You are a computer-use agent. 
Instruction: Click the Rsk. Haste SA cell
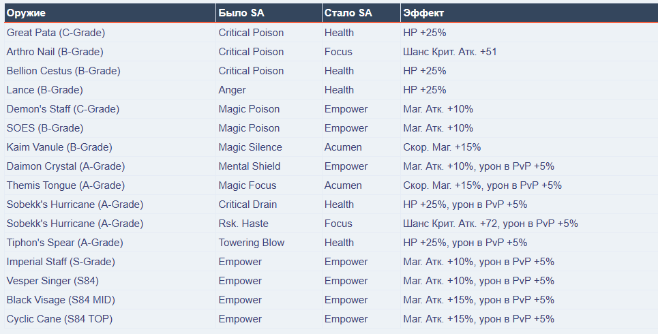point(243,224)
